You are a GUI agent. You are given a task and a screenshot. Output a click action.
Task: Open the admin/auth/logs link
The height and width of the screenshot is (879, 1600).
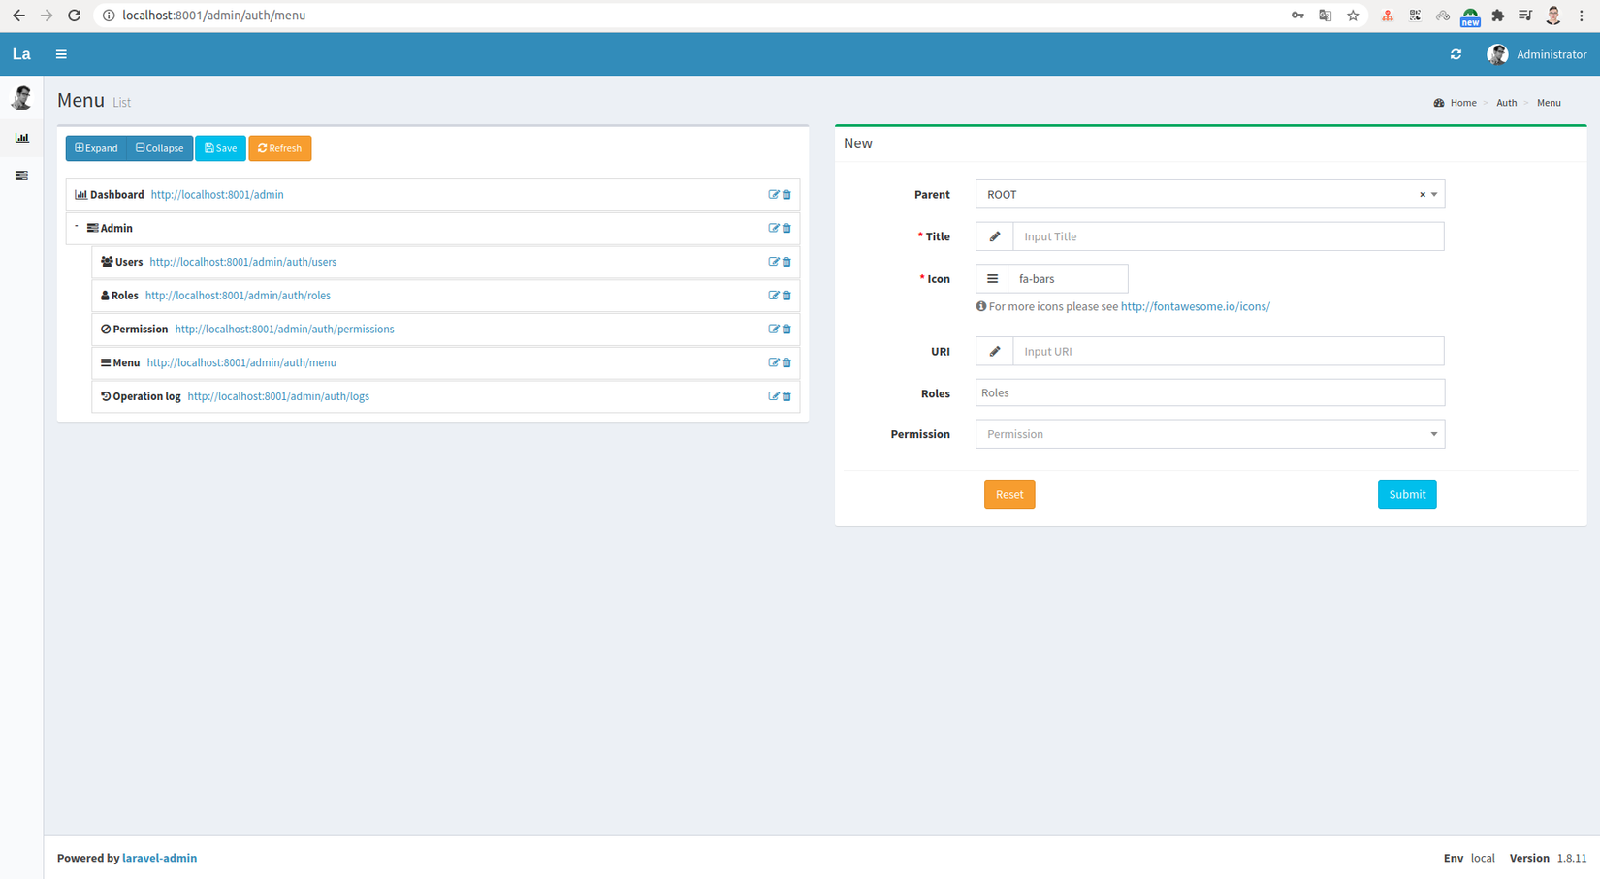[278, 396]
